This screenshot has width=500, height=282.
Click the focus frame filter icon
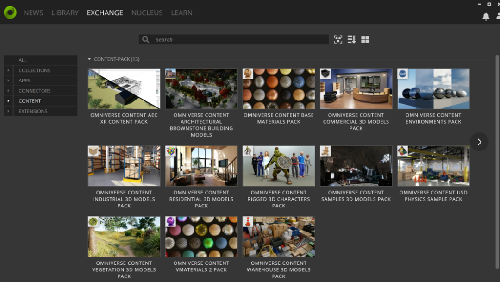(x=338, y=40)
